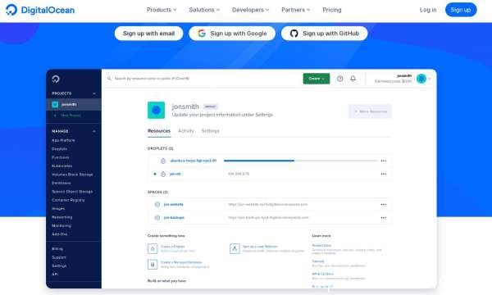
Task: Click the DigitalOcean logo in header
Action: point(40,10)
